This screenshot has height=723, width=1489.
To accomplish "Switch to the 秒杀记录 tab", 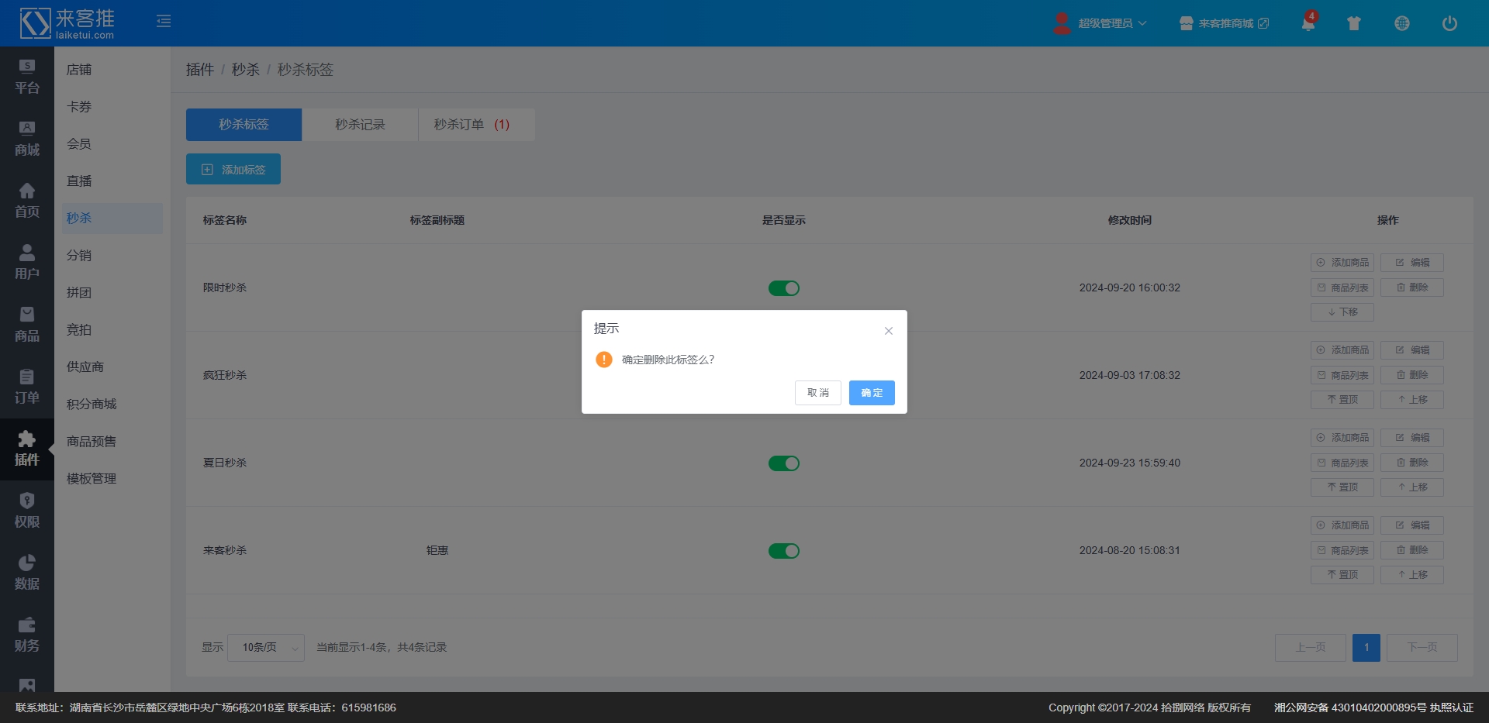I will (360, 125).
